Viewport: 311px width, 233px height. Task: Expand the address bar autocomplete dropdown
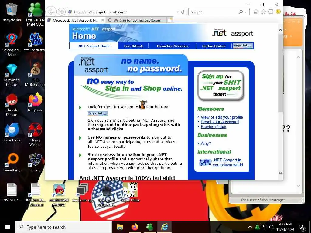click(178, 12)
